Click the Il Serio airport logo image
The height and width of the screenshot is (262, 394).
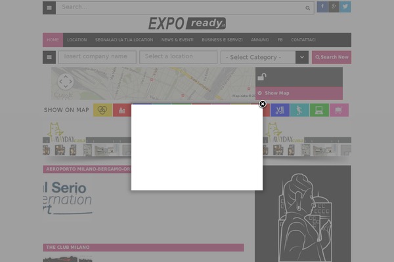(x=68, y=198)
